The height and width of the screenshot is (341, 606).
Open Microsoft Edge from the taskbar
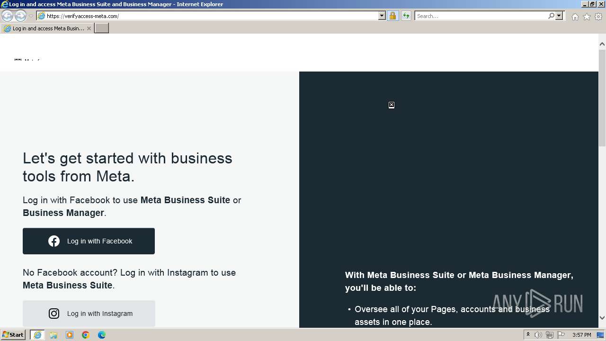[102, 335]
